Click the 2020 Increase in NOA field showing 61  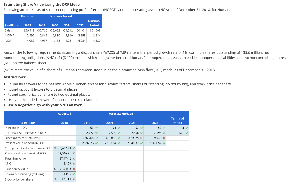tap(110, 128)
